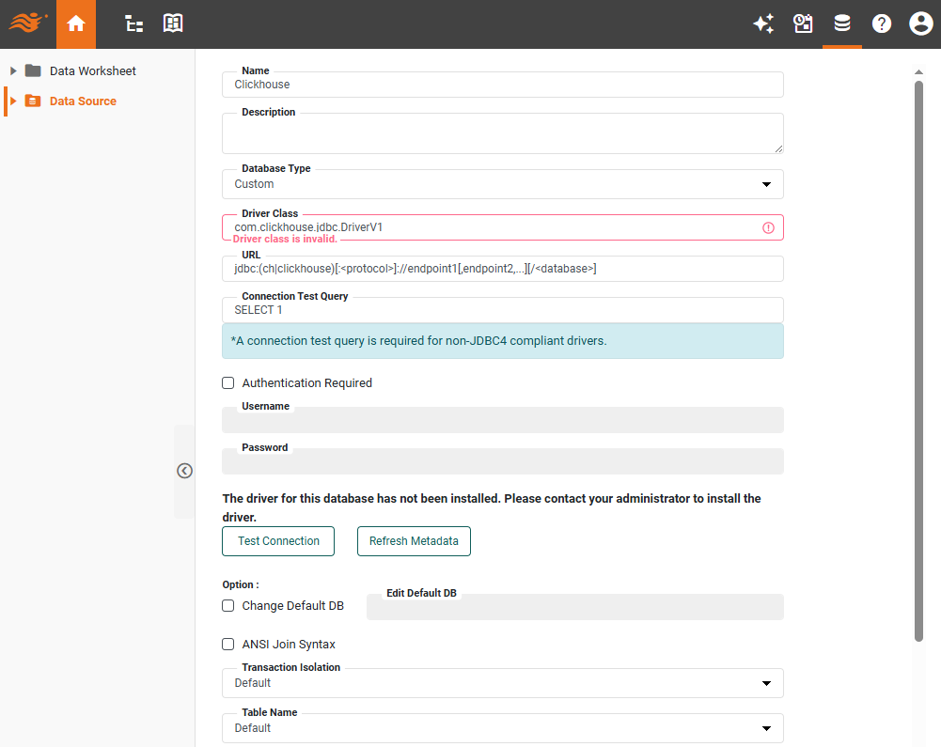Open the book catalog icon

click(x=172, y=23)
